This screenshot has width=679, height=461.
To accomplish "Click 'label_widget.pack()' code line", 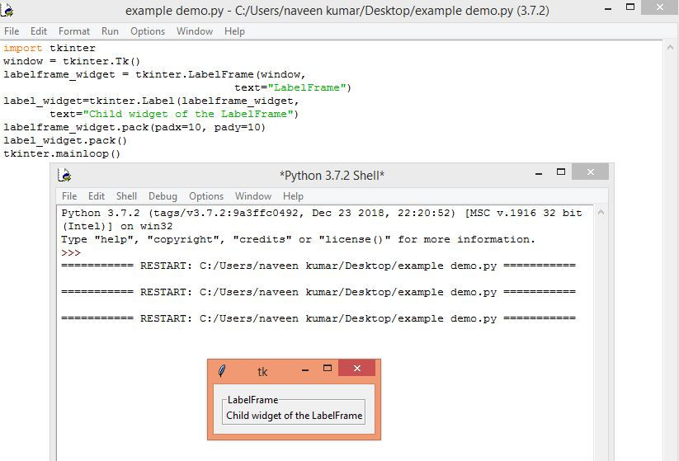I will click(x=65, y=141).
